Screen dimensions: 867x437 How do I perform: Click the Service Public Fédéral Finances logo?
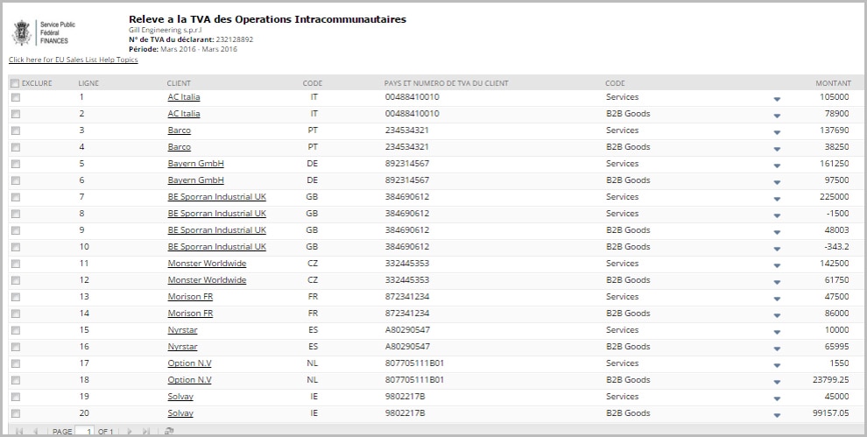(x=44, y=32)
